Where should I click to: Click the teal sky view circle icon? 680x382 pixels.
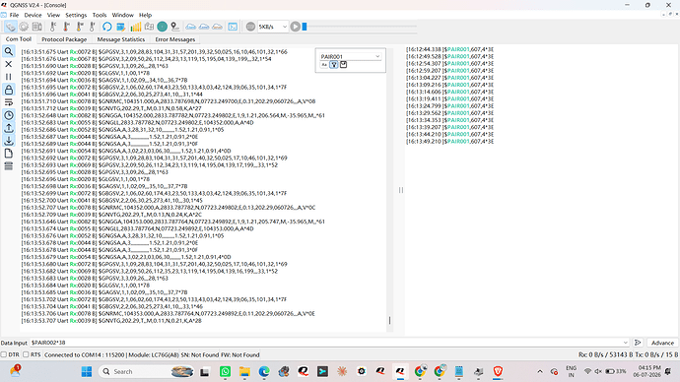(x=163, y=27)
